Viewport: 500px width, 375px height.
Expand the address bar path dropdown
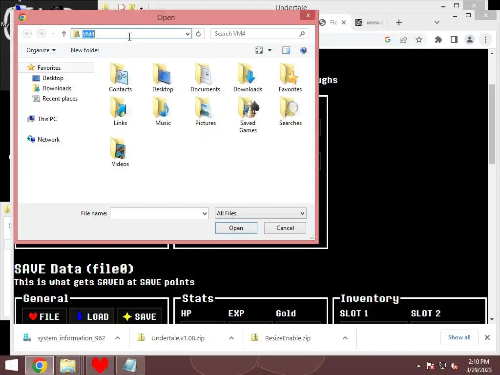187,34
